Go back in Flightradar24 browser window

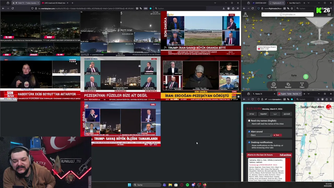coord(244,8)
